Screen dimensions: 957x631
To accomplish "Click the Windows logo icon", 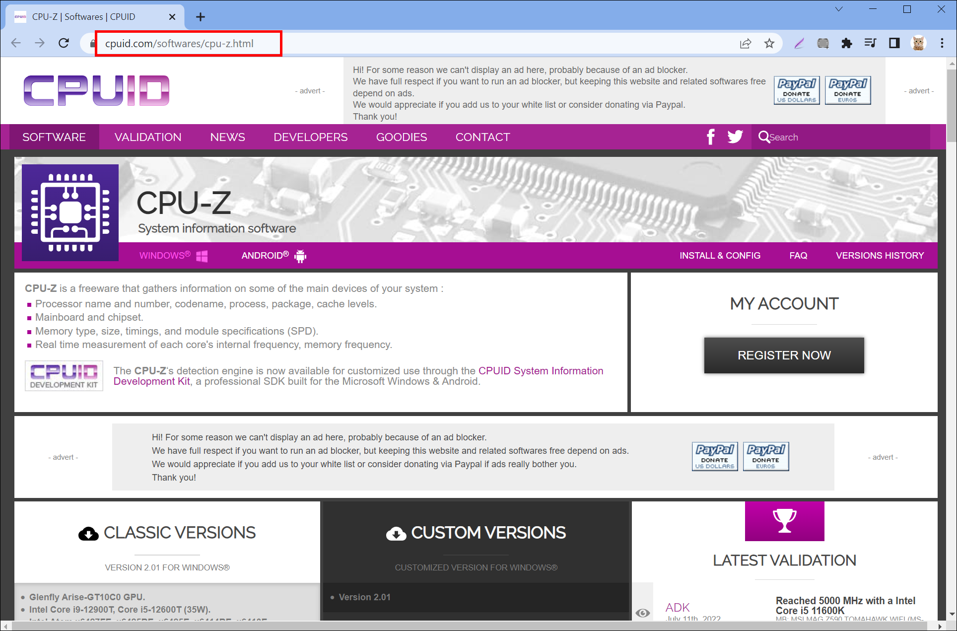I will point(202,256).
